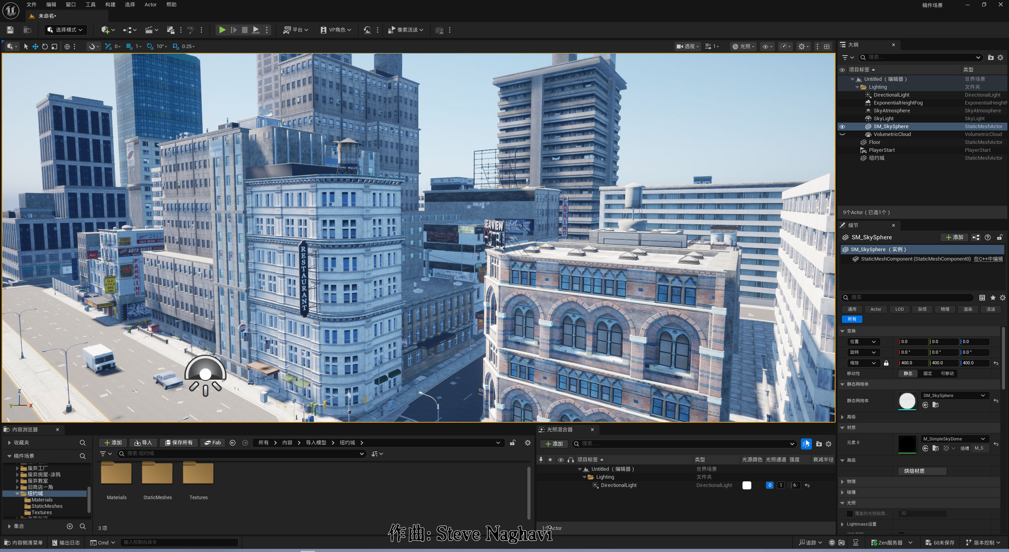
Task: Open outliner settings gear icon
Action: click(1000, 58)
